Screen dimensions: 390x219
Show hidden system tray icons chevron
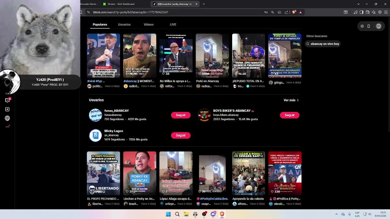tap(336, 214)
